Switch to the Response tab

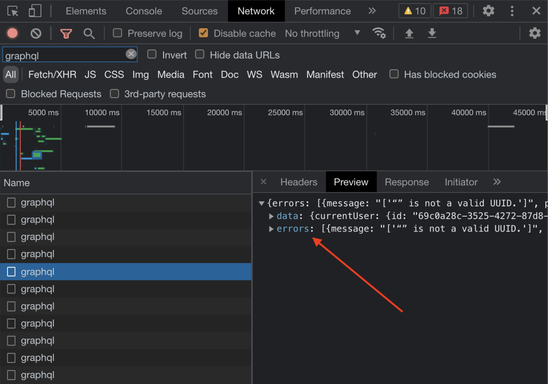[x=406, y=182]
